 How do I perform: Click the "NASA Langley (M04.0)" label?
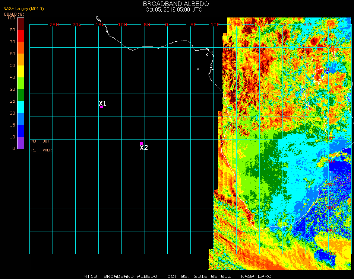23,9
